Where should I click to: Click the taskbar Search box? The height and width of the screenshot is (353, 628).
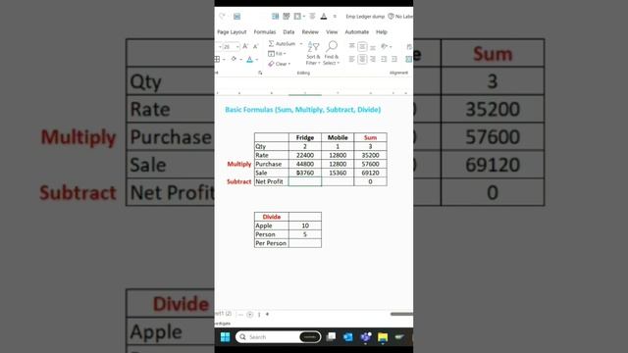click(x=279, y=337)
